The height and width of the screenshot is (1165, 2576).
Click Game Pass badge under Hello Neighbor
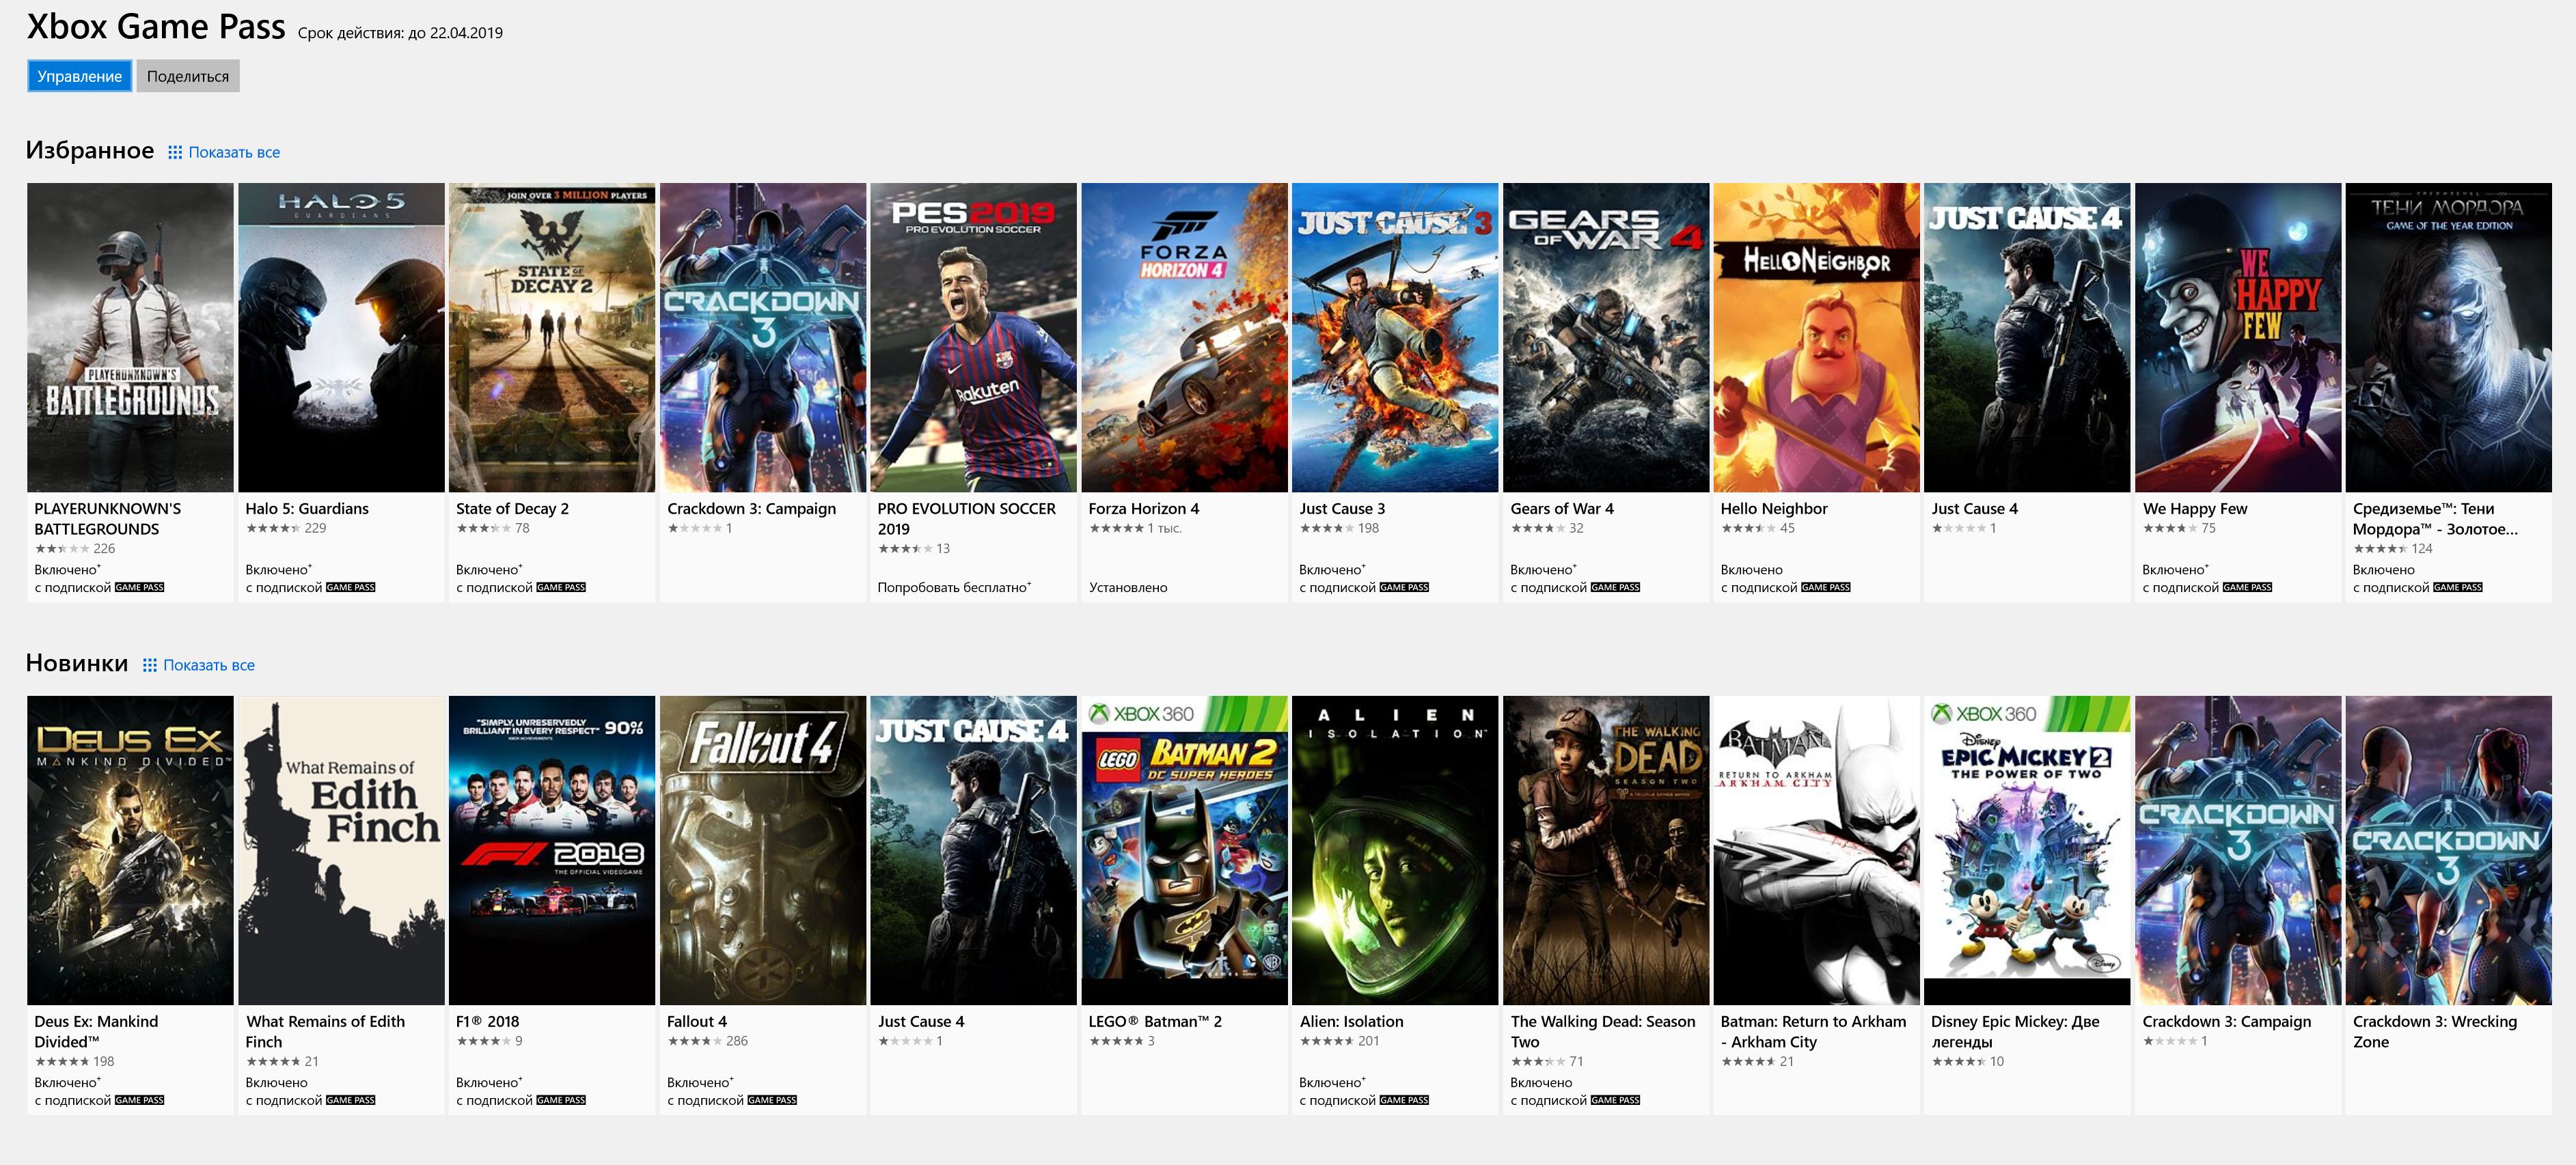1826,587
